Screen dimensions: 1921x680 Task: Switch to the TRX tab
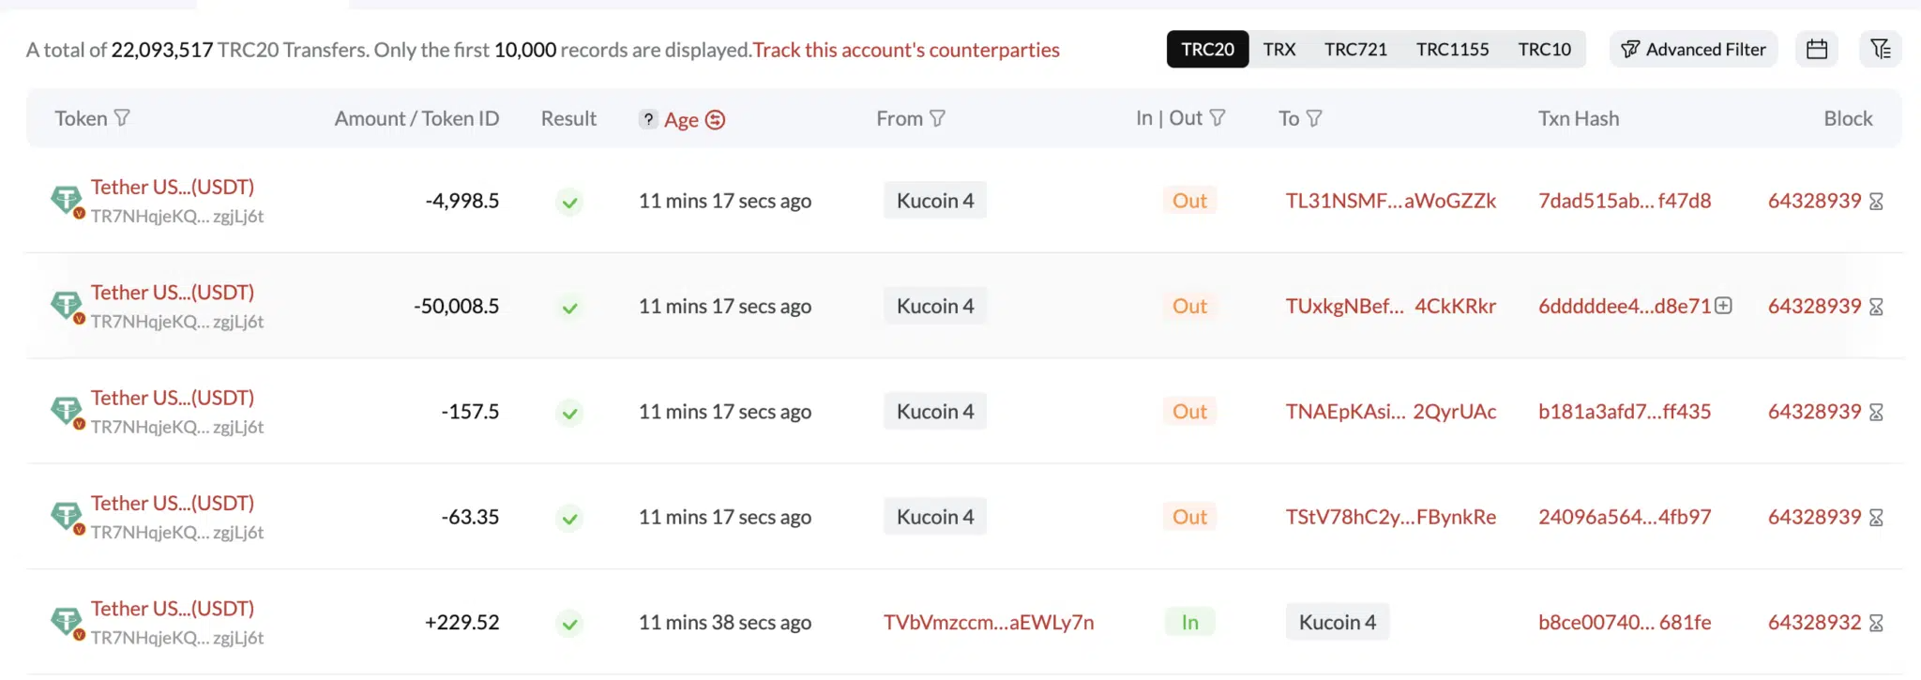tap(1278, 50)
